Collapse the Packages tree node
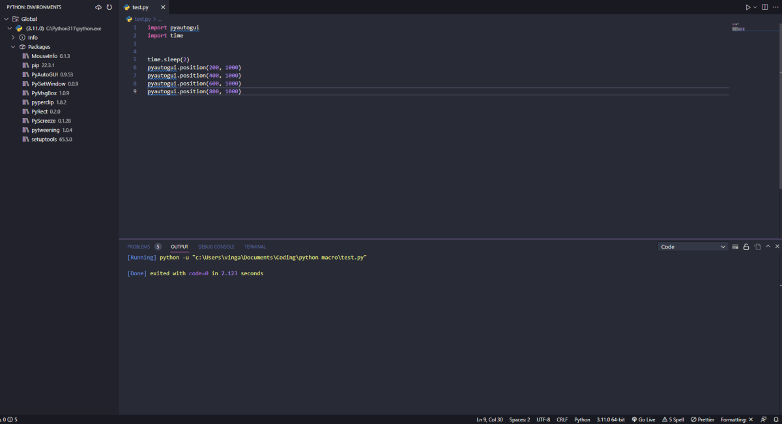Screen dimensions: 782x424 click(x=13, y=47)
